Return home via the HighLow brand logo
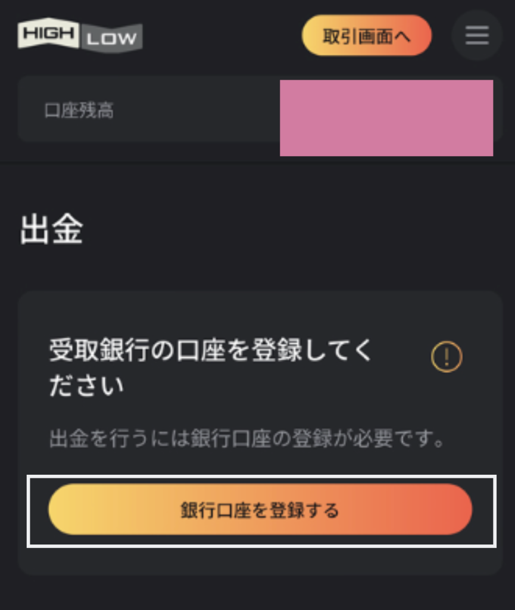 [x=80, y=36]
